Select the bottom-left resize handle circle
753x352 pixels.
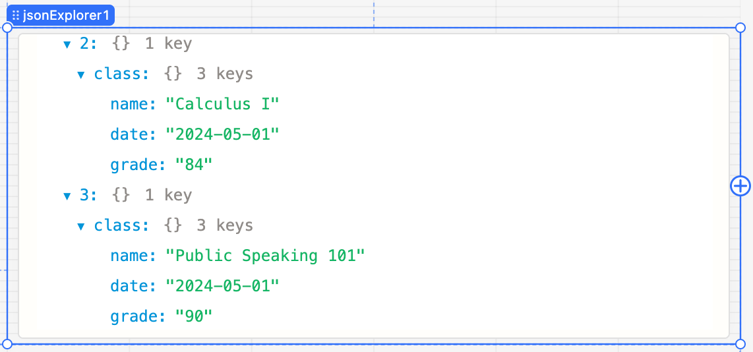click(x=7, y=344)
